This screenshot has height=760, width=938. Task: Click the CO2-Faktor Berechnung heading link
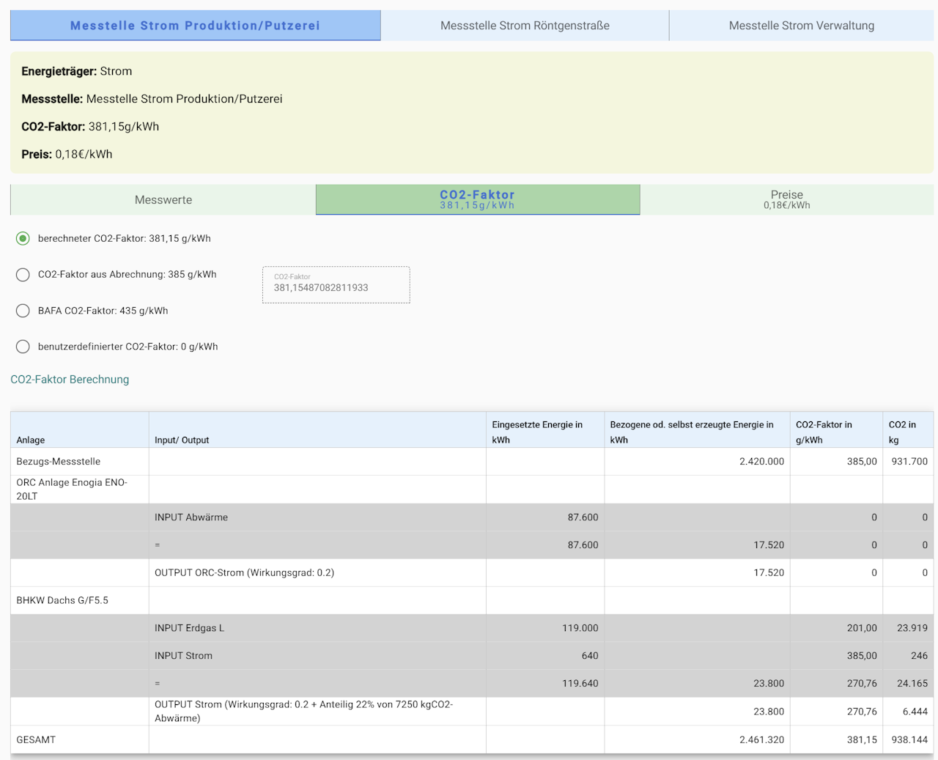pos(70,380)
